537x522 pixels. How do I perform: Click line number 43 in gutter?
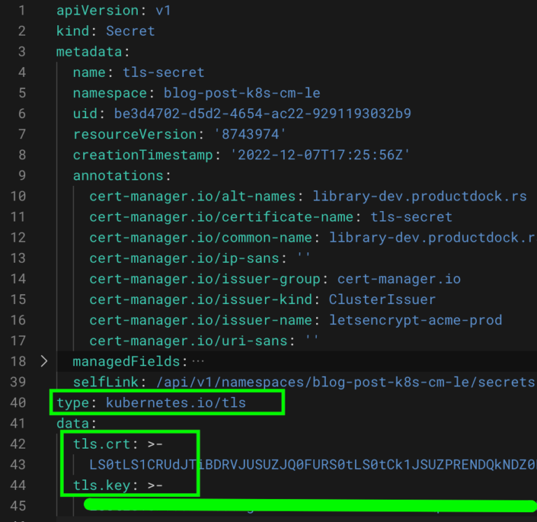coord(17,465)
